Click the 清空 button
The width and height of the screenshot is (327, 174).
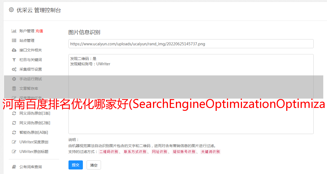pos(94,165)
